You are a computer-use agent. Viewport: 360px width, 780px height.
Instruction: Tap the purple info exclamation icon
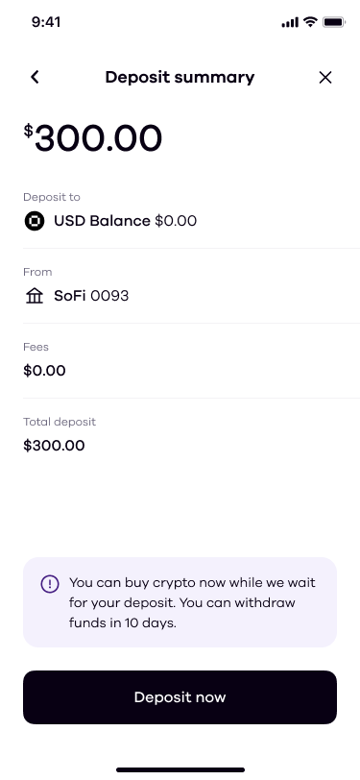[50, 584]
